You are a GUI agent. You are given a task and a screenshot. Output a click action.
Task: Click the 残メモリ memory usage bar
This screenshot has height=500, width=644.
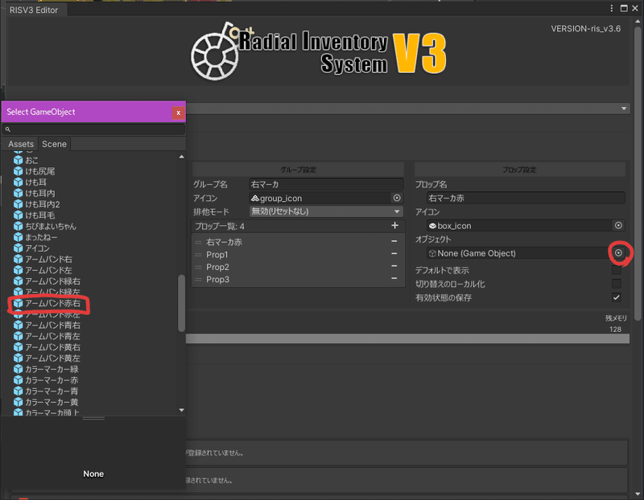(x=408, y=338)
